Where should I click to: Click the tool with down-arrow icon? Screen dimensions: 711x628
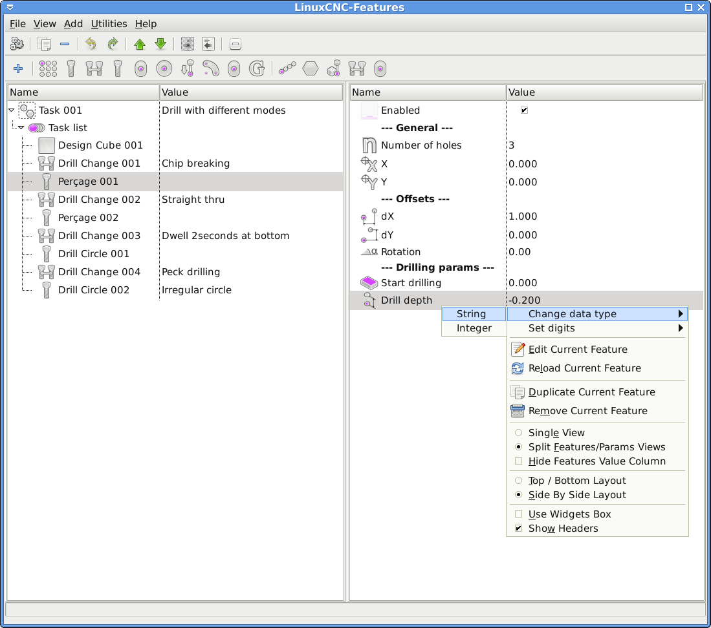[187, 69]
